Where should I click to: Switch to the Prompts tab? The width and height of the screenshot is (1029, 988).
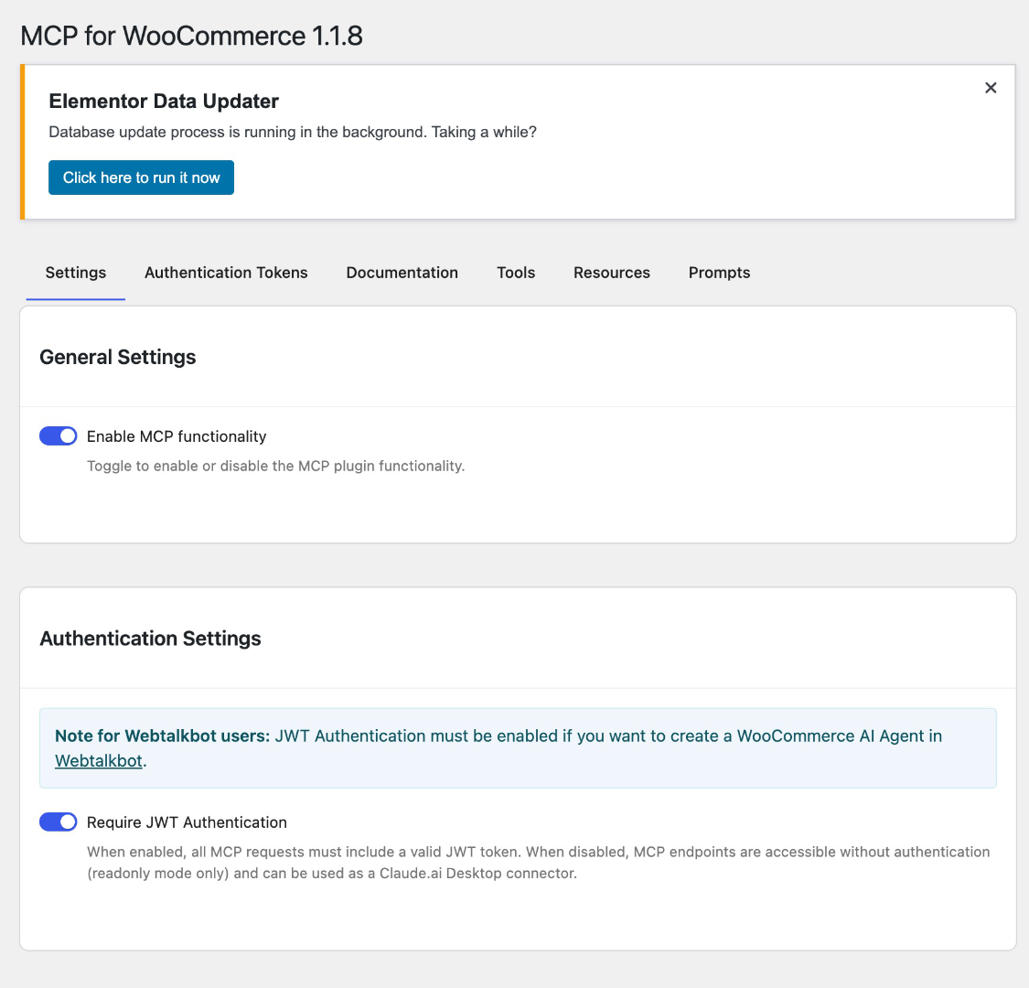click(719, 273)
